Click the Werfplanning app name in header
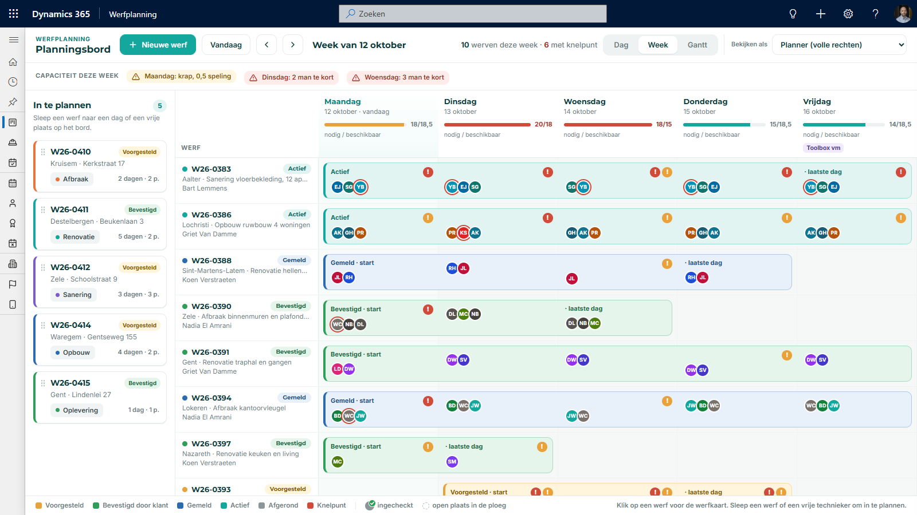Viewport: 917px width, 515px height. click(133, 14)
